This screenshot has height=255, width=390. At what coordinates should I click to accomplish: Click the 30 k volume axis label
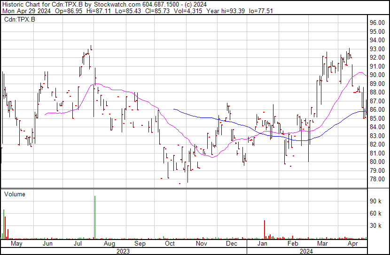click(x=375, y=225)
